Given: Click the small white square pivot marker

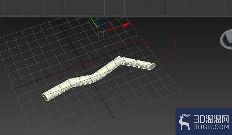Looking at the screenshot, I should [x=101, y=34].
